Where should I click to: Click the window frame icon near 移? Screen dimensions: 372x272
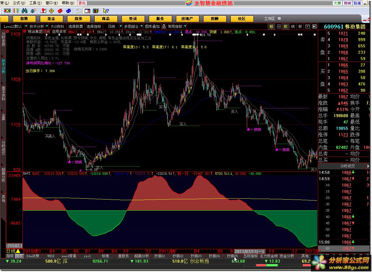pos(307,26)
